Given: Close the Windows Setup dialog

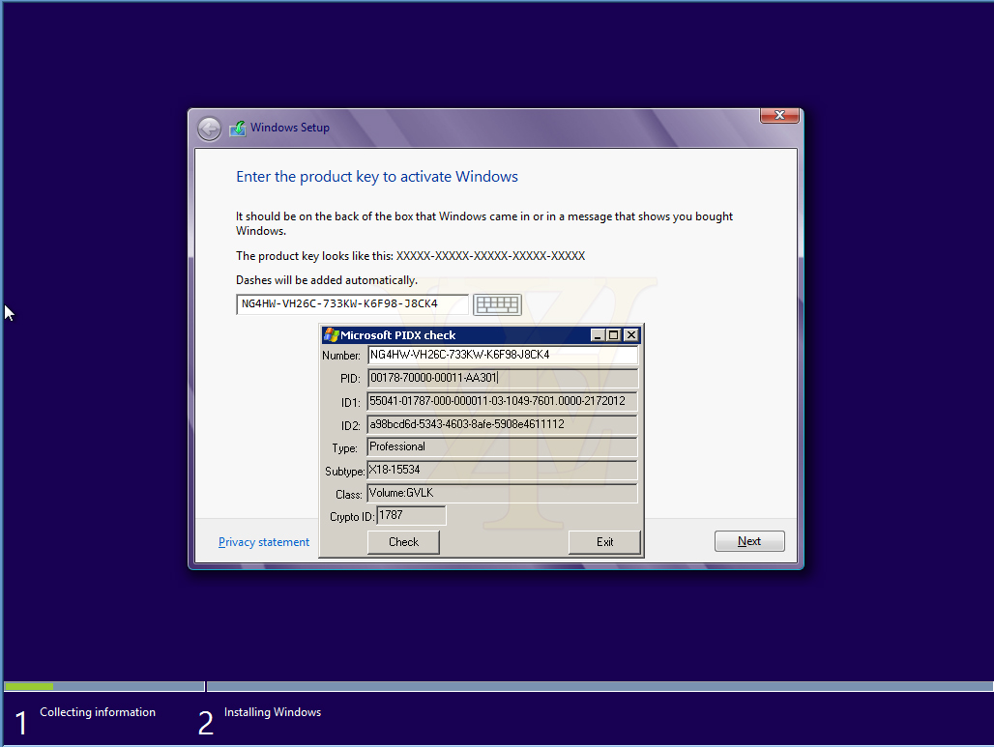Looking at the screenshot, I should pyautogui.click(x=779, y=115).
